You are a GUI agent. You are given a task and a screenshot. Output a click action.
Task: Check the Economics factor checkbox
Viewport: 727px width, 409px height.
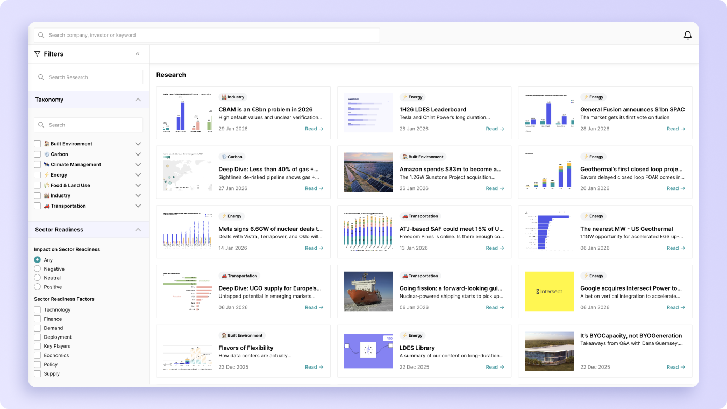(x=38, y=356)
